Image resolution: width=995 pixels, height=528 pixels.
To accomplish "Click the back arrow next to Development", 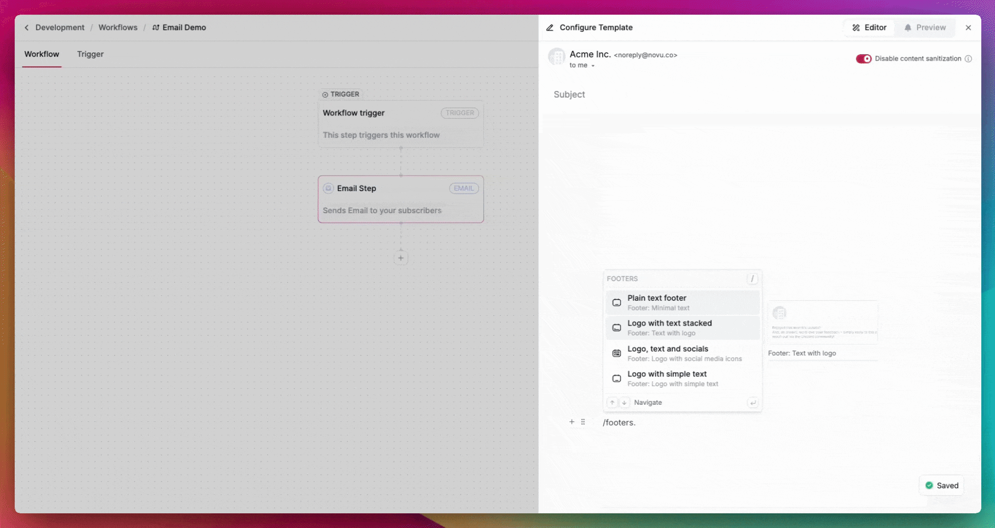I will (x=27, y=28).
